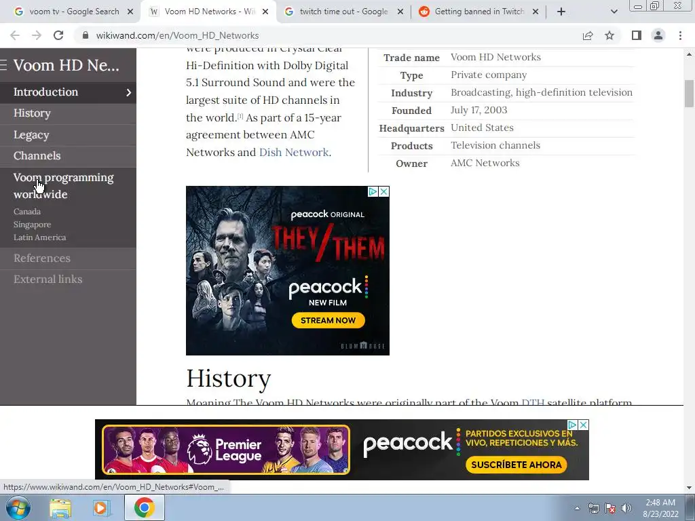This screenshot has width=695, height=521.
Task: Open the 'Dish Network' link
Action: coord(293,153)
